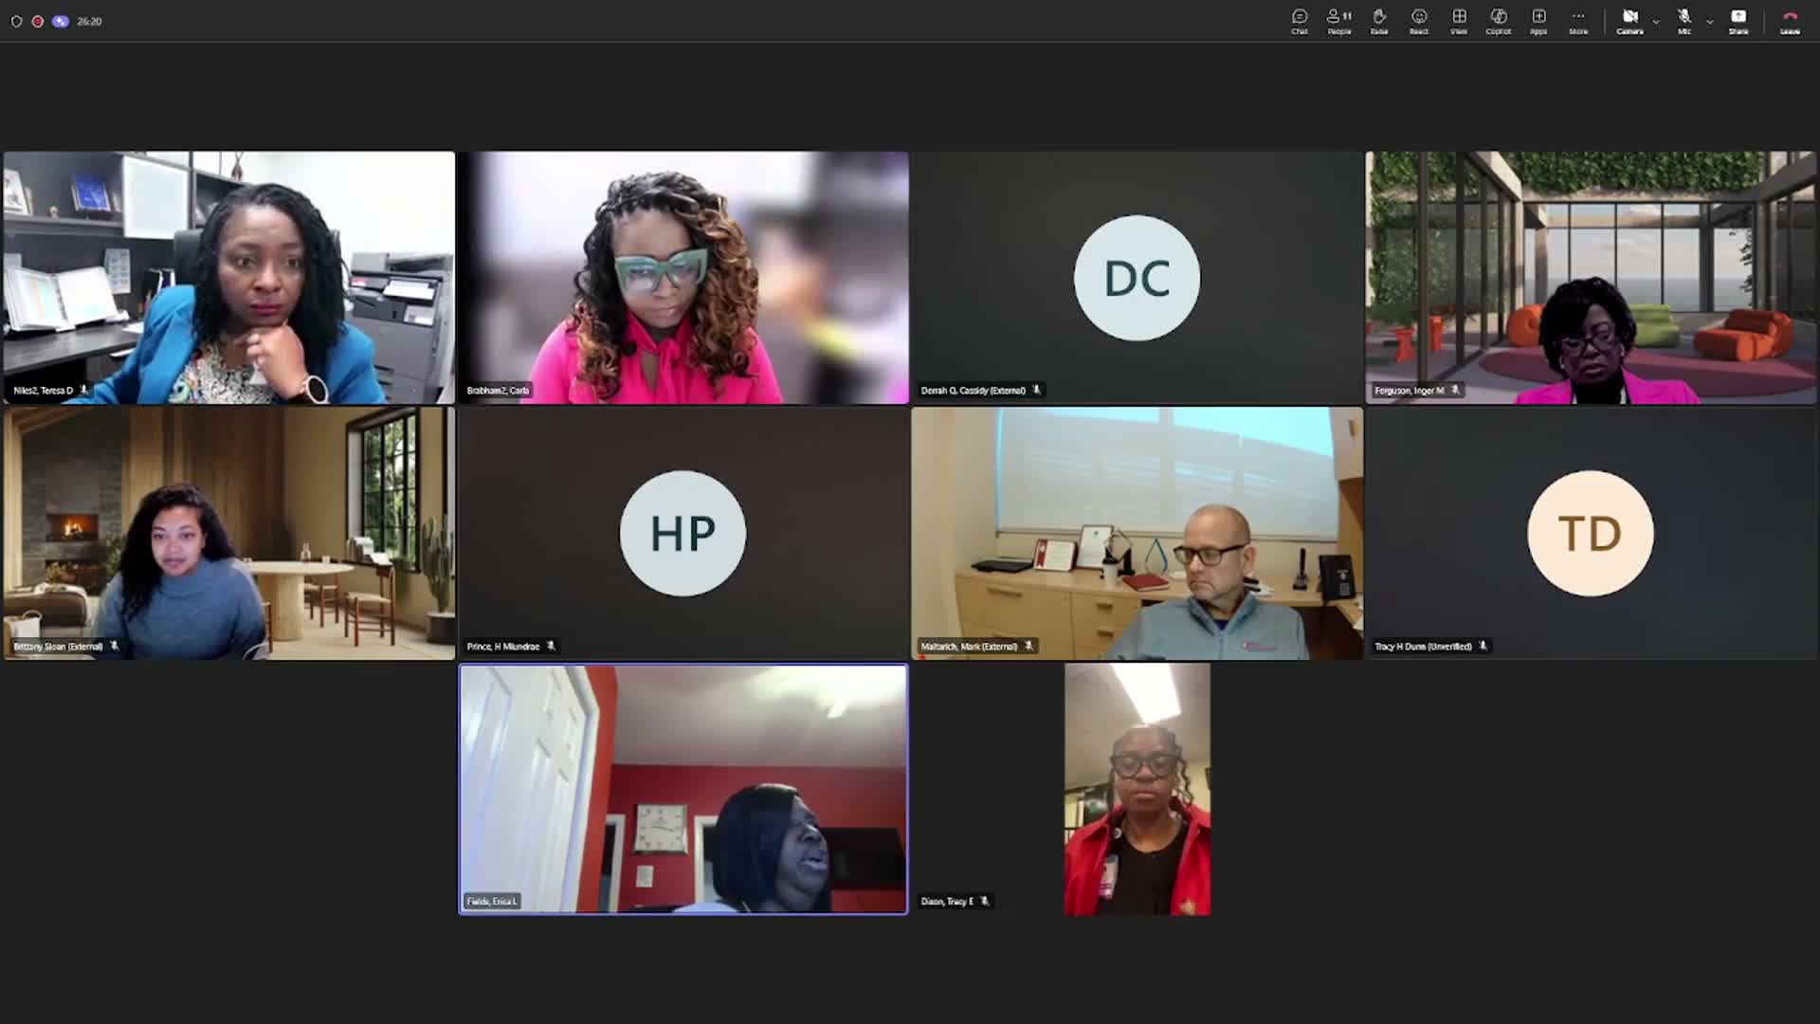Unmute the Mic
This screenshot has width=1820, height=1024.
[x=1684, y=21]
